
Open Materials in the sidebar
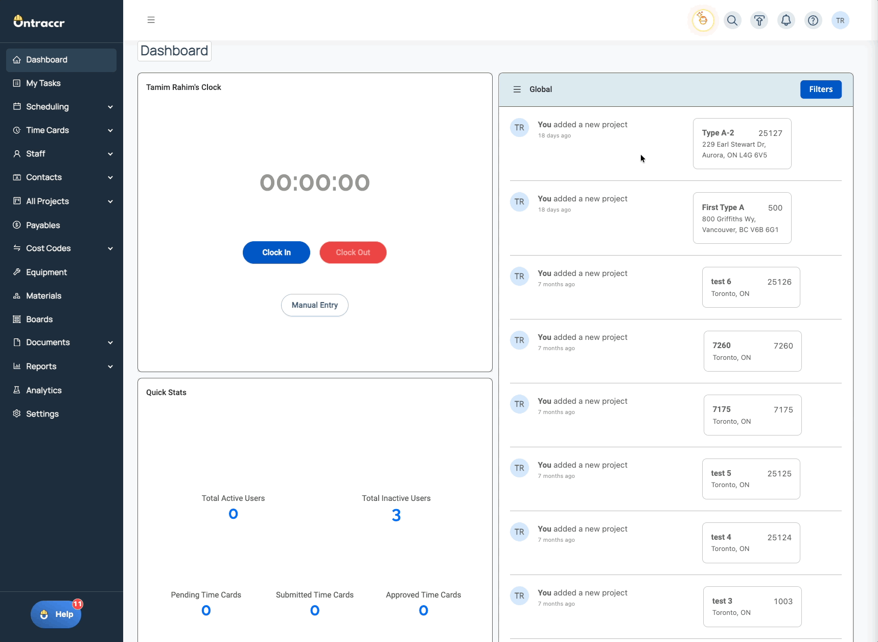tap(61, 296)
